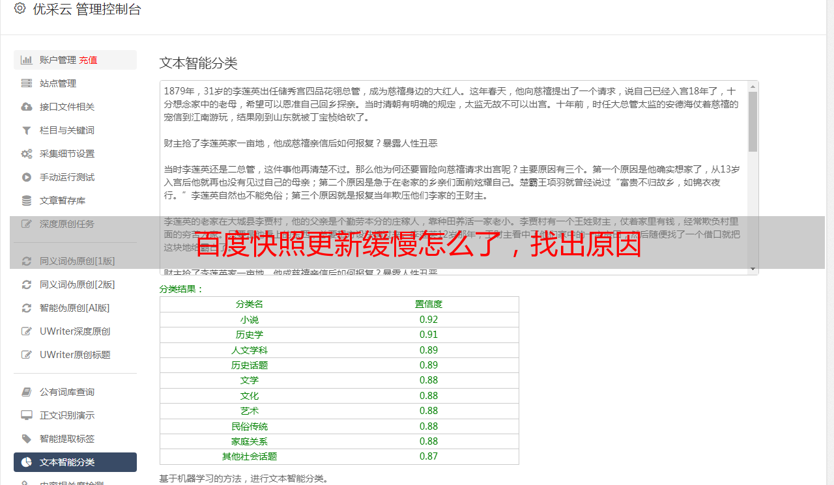Viewport: 834px width, 485px height.
Task: Click the play icon for 手动运行测试
Action: pyautogui.click(x=27, y=177)
